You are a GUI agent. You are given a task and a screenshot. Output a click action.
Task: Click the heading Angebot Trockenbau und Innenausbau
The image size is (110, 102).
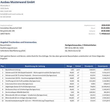(18, 42)
